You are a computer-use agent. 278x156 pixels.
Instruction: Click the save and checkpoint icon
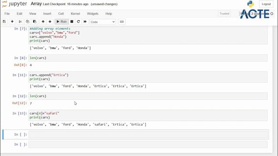(x=4, y=22)
